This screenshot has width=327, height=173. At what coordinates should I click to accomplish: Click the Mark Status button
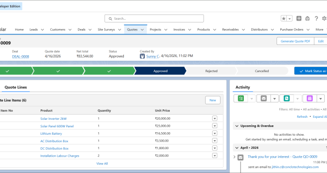point(311,71)
